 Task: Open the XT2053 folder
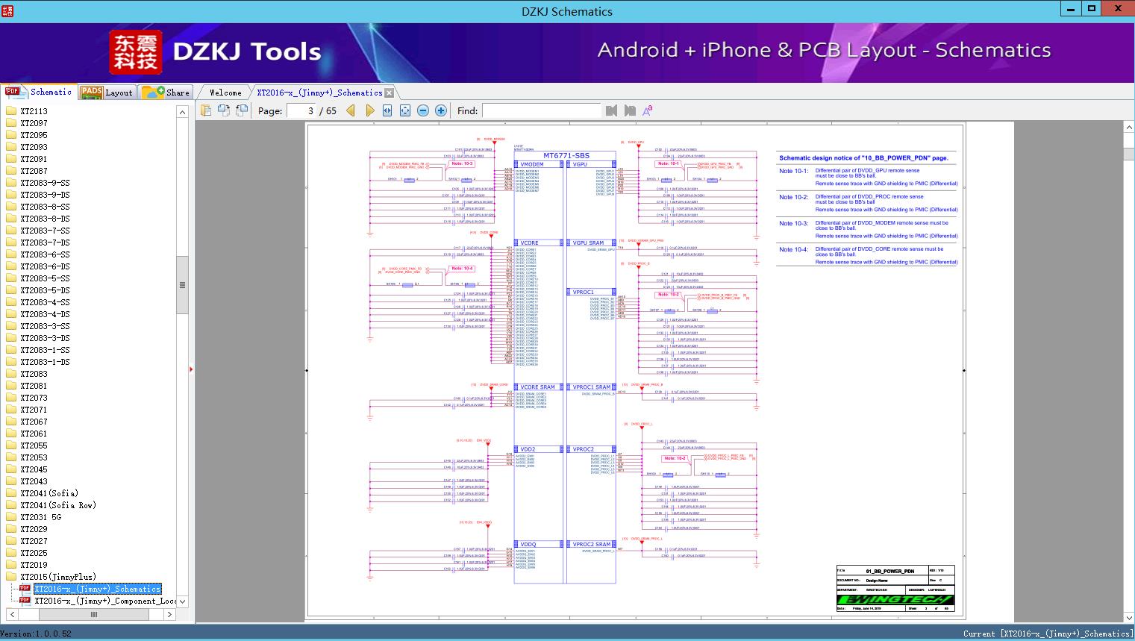(x=27, y=457)
